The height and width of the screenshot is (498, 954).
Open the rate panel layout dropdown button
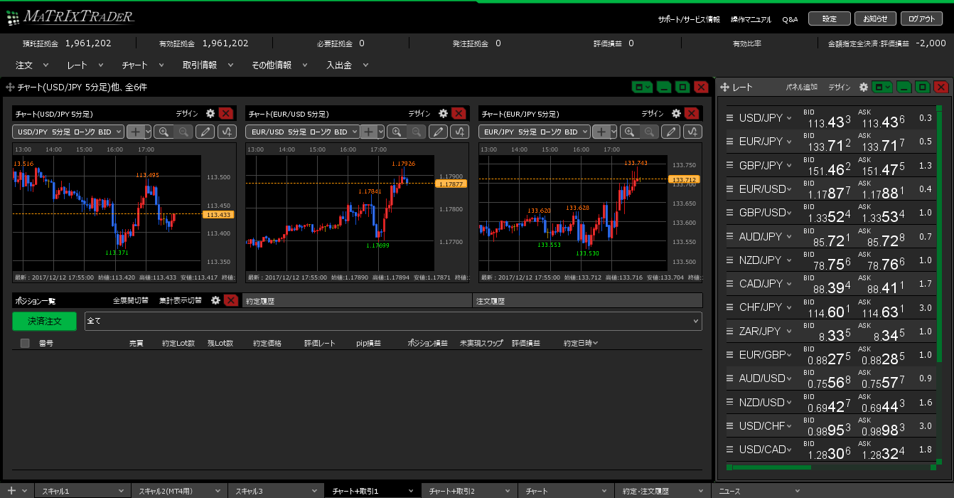click(882, 87)
